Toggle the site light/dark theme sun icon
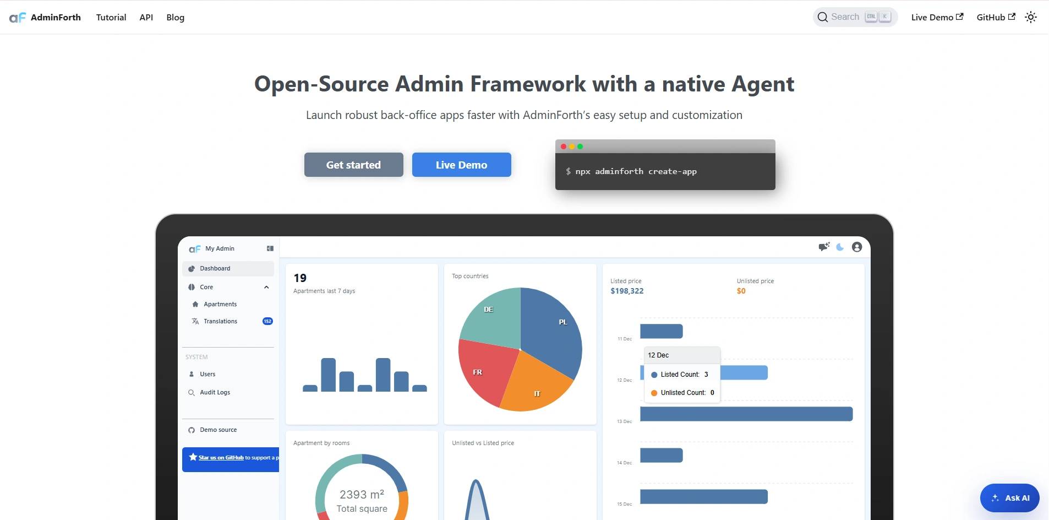The height and width of the screenshot is (520, 1049). 1030,17
